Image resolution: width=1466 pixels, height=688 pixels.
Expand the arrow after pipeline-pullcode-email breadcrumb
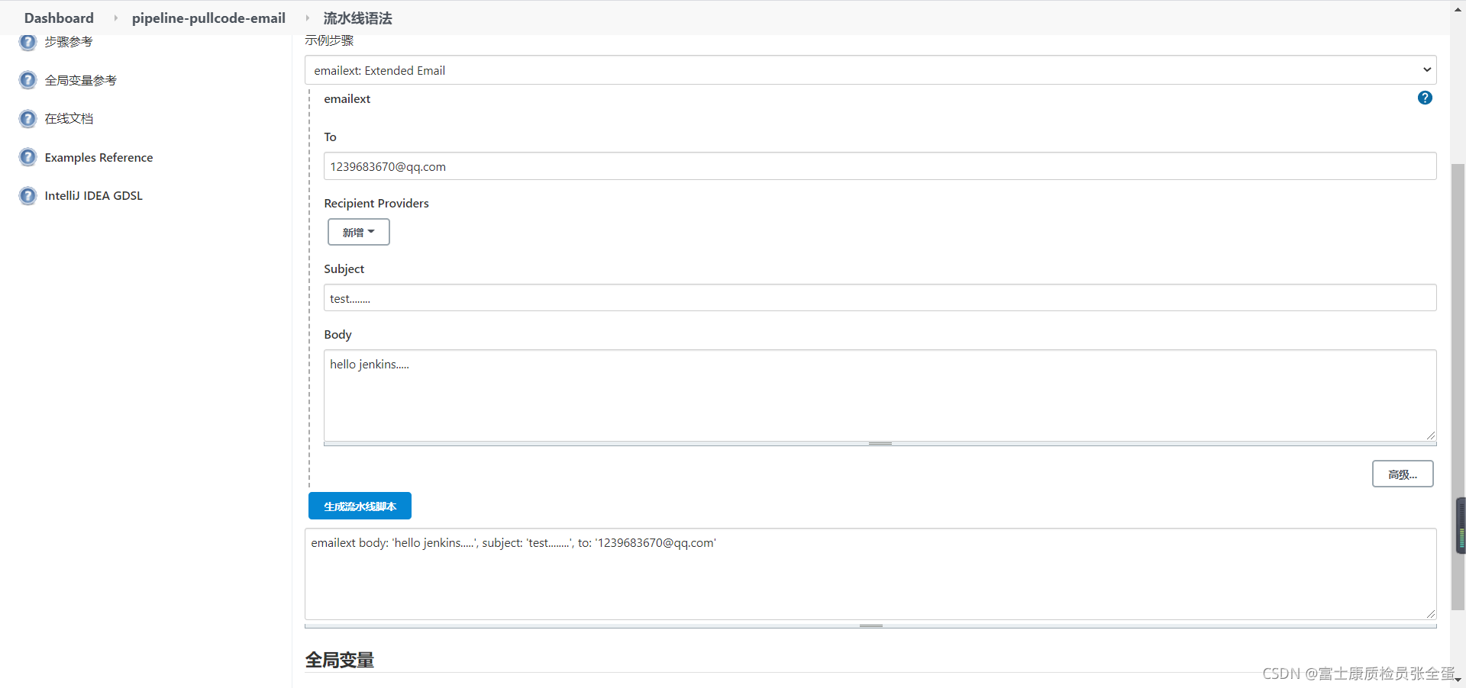coord(307,18)
